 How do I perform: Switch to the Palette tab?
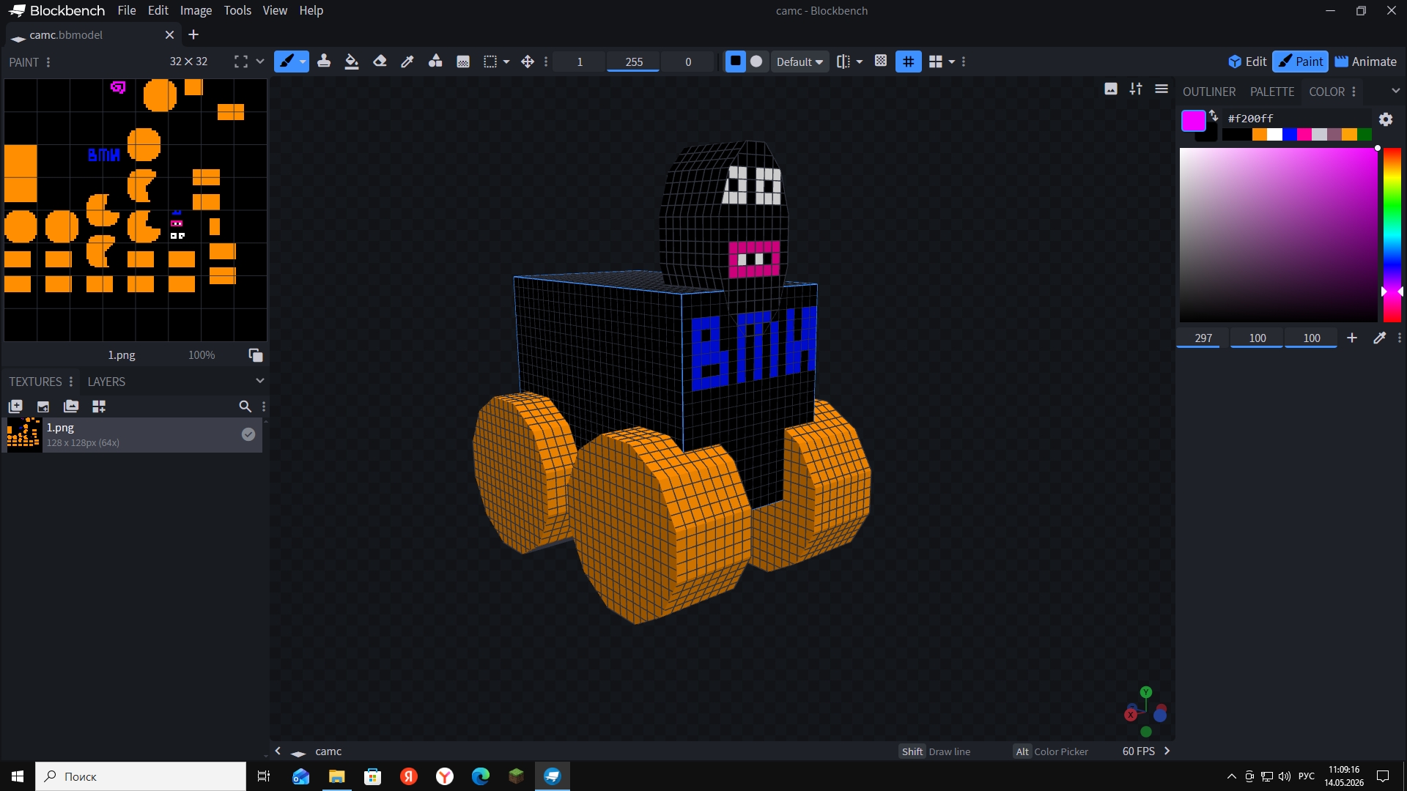1272,92
